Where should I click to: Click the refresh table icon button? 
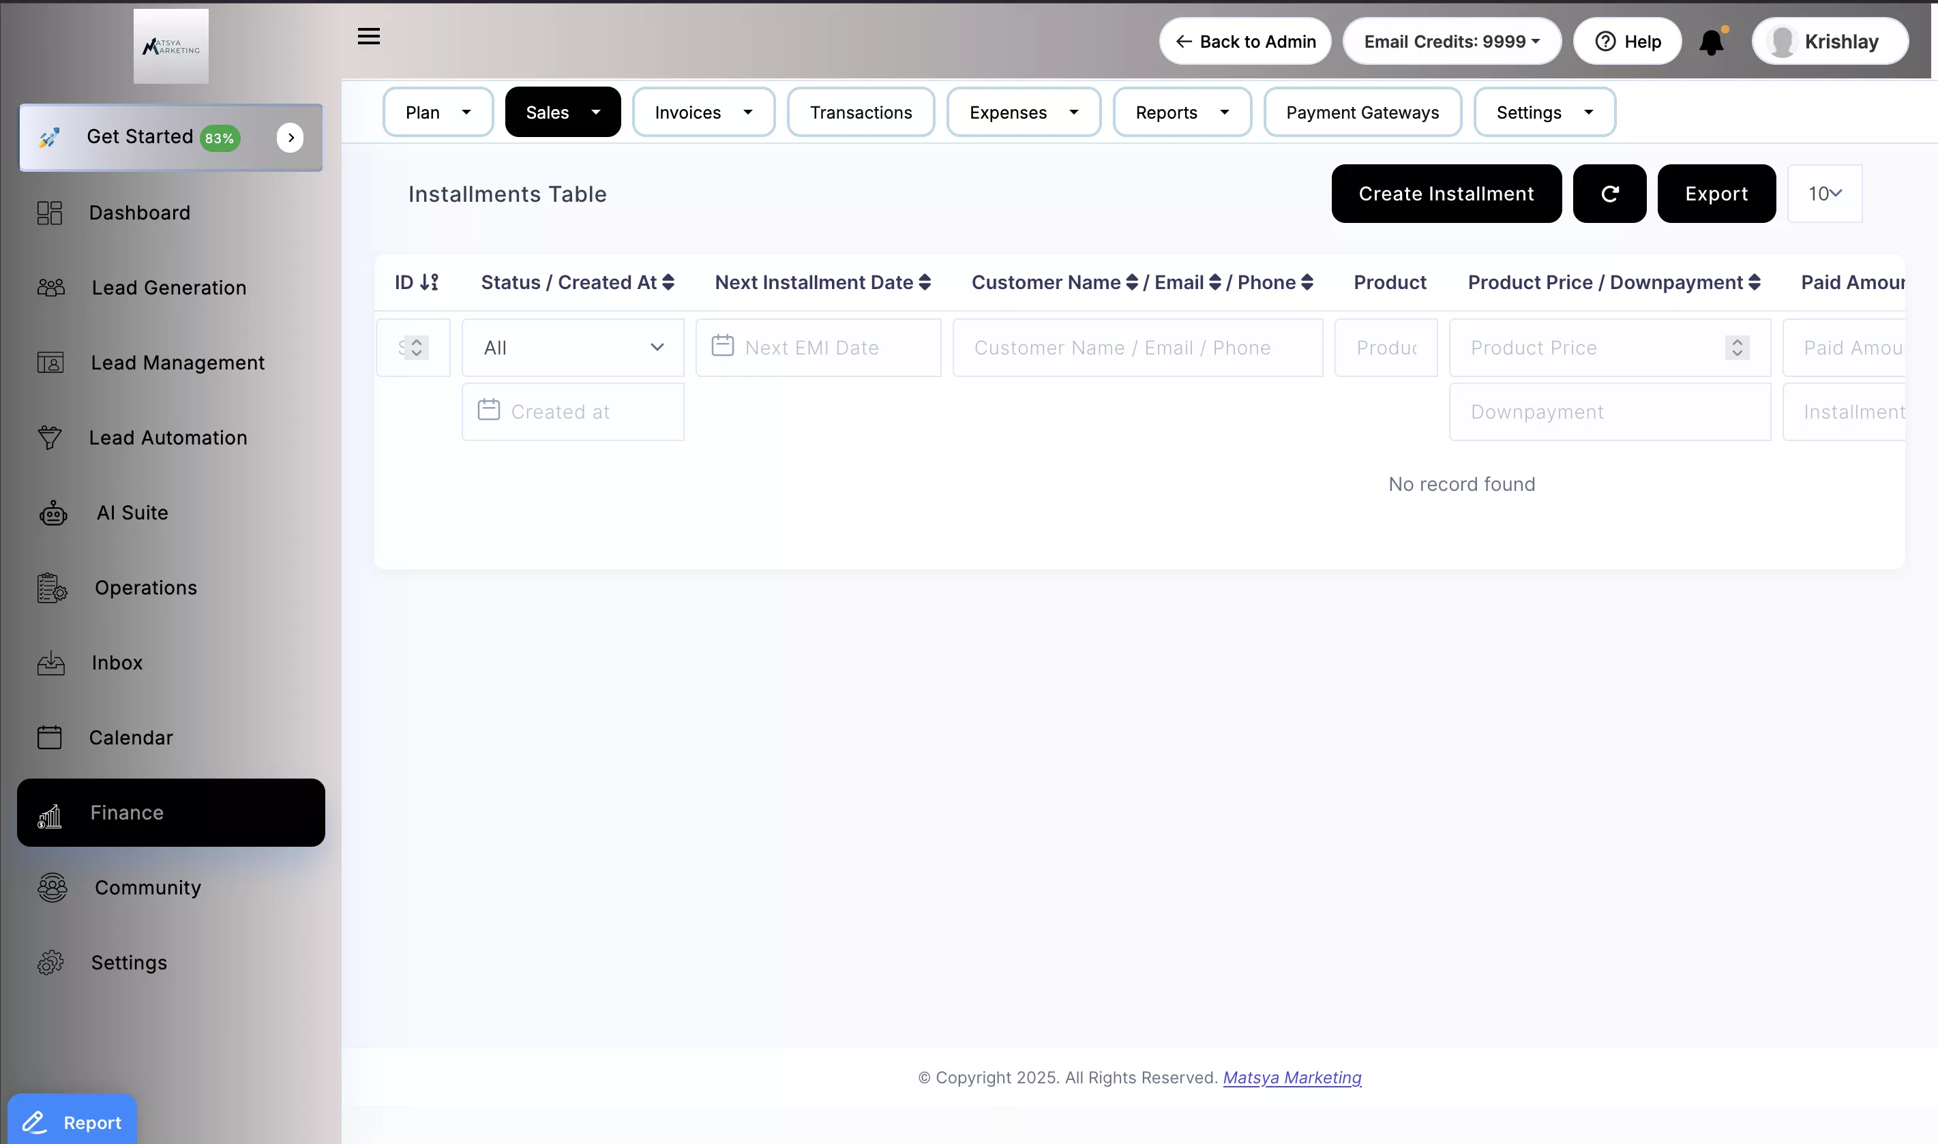point(1609,194)
